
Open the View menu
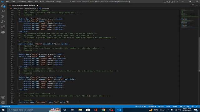30,2
